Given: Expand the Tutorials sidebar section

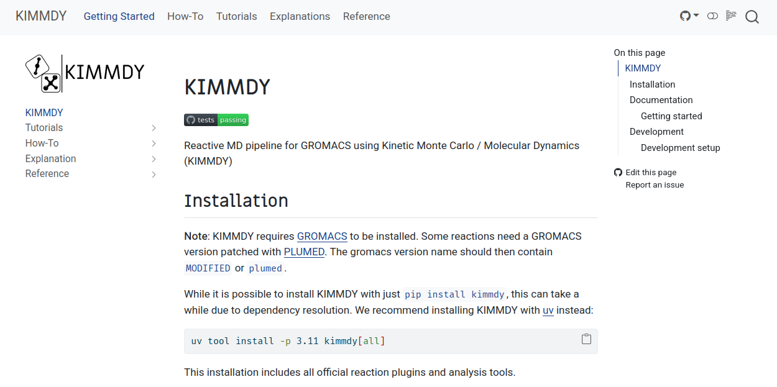Looking at the screenshot, I should point(154,128).
